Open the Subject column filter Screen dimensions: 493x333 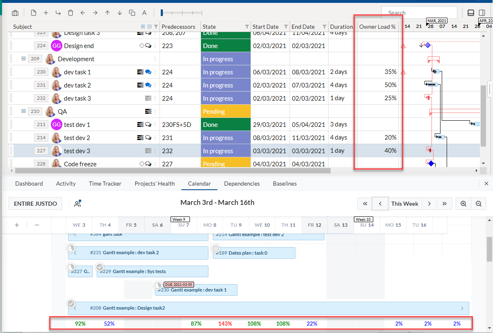click(x=156, y=27)
